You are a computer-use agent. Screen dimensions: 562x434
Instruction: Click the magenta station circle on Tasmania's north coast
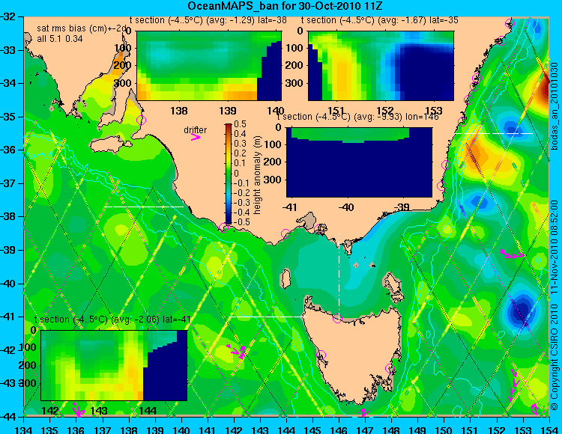tap(337, 318)
